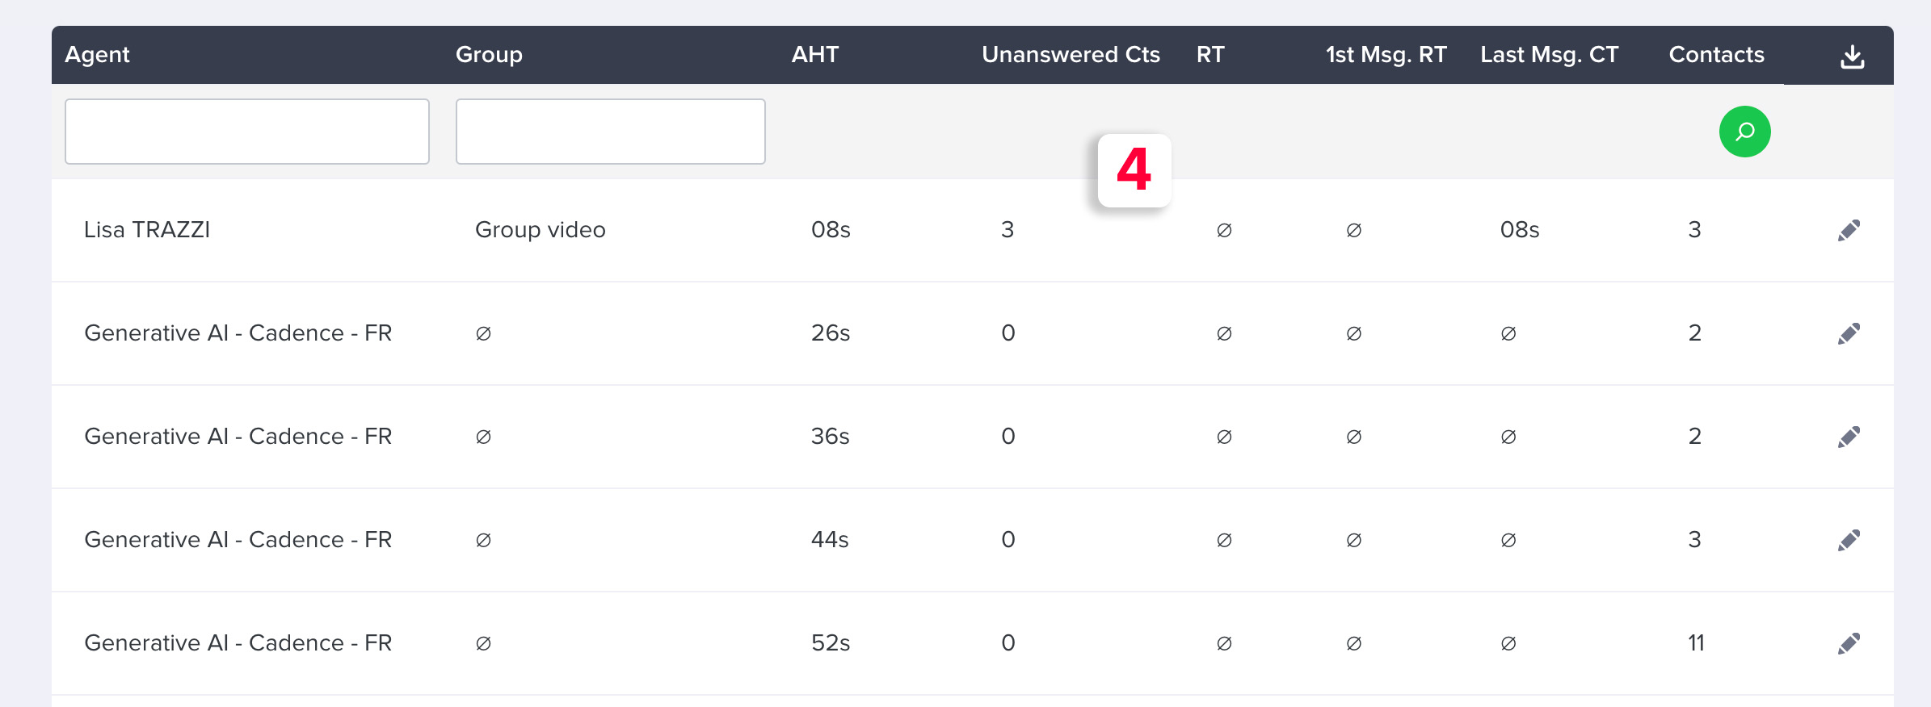The width and height of the screenshot is (1931, 707).
Task: Click the download export icon in header
Action: 1852,56
